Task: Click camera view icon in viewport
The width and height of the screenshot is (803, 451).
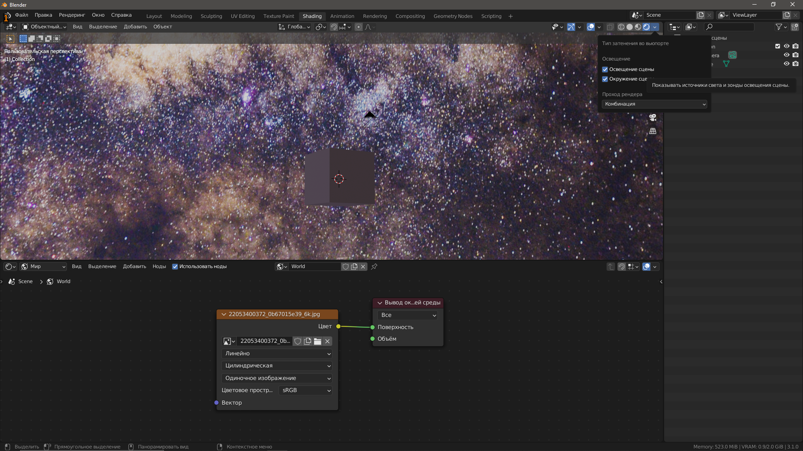Action: (652, 118)
